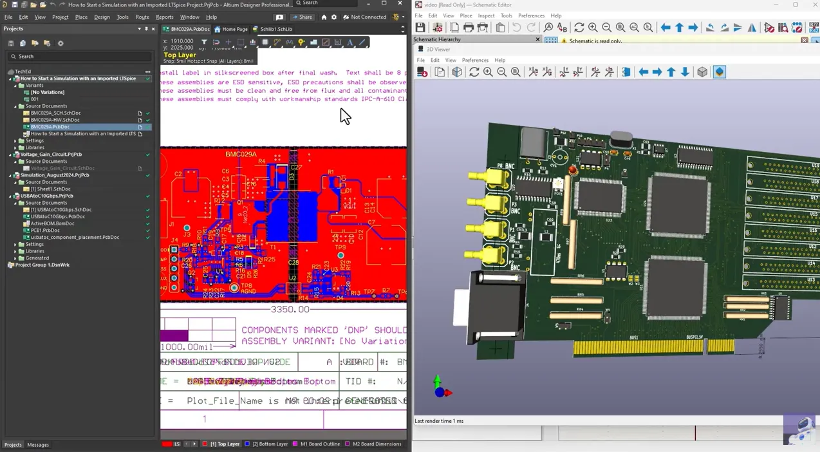The width and height of the screenshot is (820, 452).
Task: Open Projects panel dropdown arrow
Action: point(139,29)
